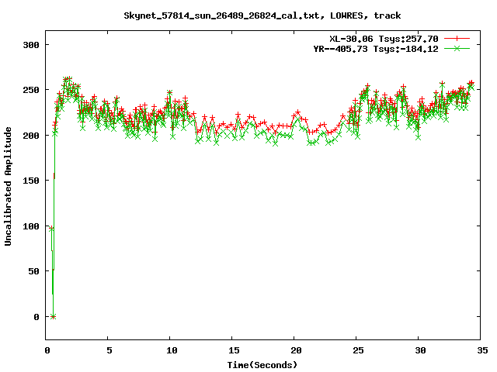Image resolution: width=497 pixels, height=372 pixels.
Task: Select the XL-30.06 Tsys:257.70 legend entry
Action: 384,39
